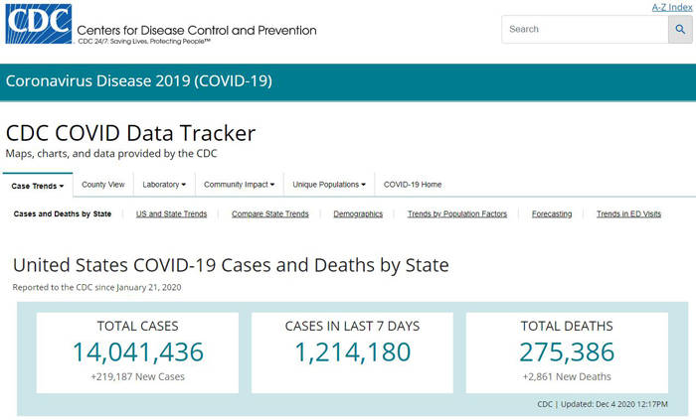Click the Total Cases card

pyautogui.click(x=137, y=352)
